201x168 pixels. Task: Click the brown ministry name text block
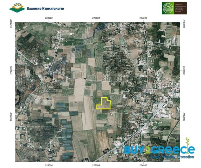click(180, 8)
